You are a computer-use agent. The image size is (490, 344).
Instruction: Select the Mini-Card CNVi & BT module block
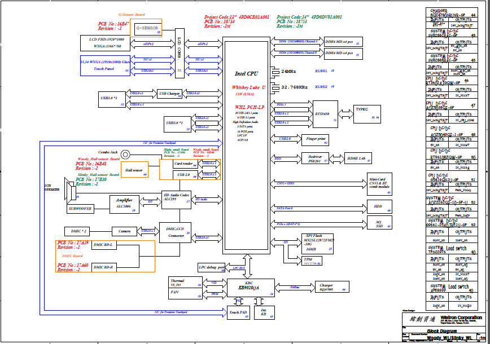point(379,184)
